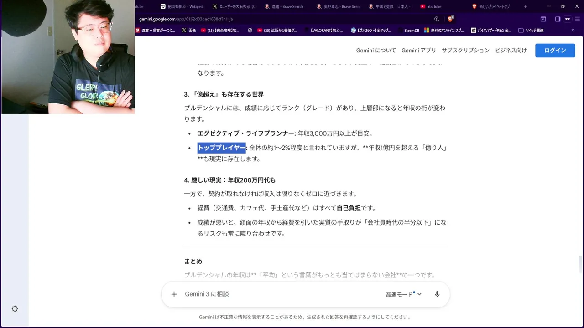
Task: Click the plus attach icon in prompt box
Action: pos(174,294)
